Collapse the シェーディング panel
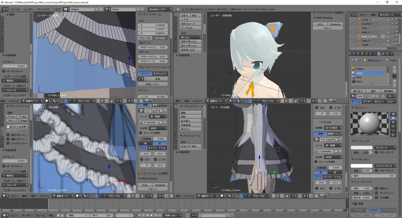 pyautogui.click(x=362, y=182)
